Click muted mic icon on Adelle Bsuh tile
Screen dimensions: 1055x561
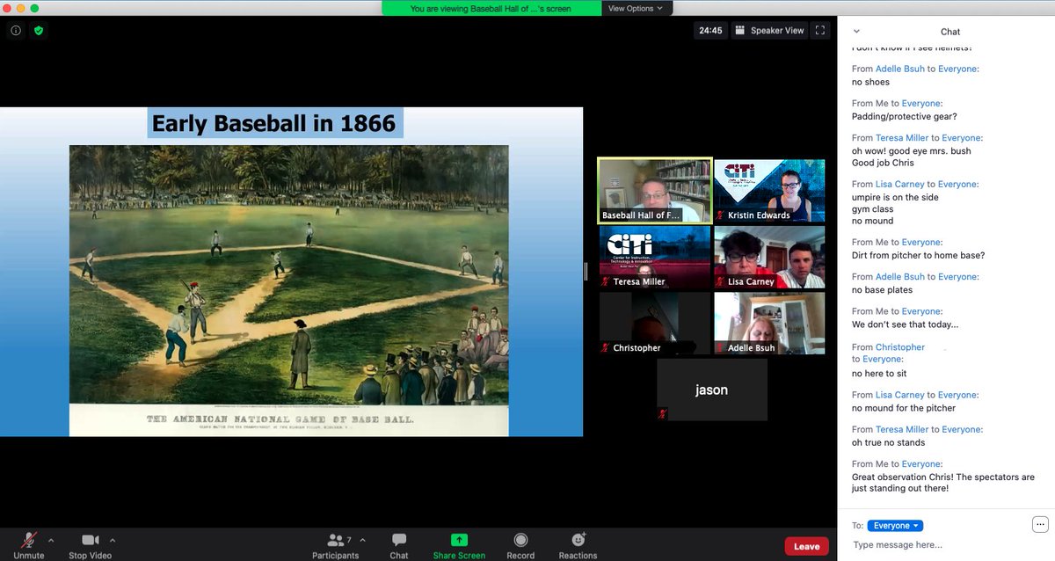tap(721, 348)
